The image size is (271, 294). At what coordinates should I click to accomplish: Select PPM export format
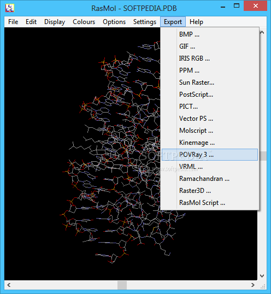click(210, 70)
